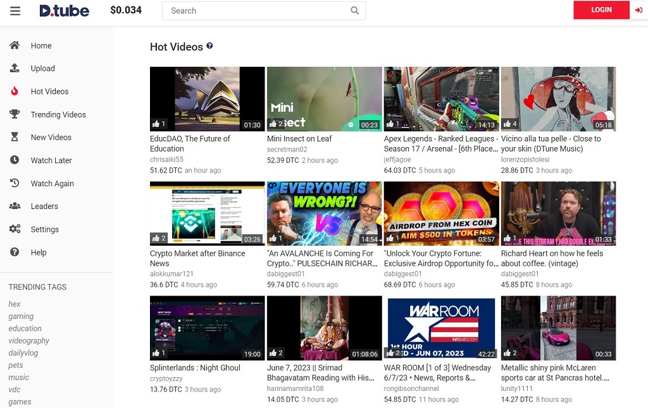Click thumbs-up icon on Vicino alla tua pelle thumbnail
Image resolution: width=648 pixels, height=408 pixels.
[507, 124]
